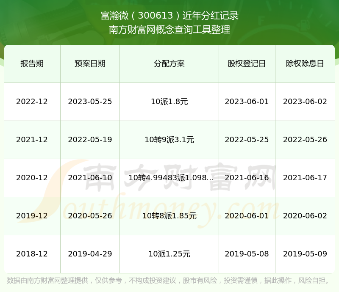Click the 股权登记日 column header
This screenshot has width=339, height=292.
[x=247, y=63]
